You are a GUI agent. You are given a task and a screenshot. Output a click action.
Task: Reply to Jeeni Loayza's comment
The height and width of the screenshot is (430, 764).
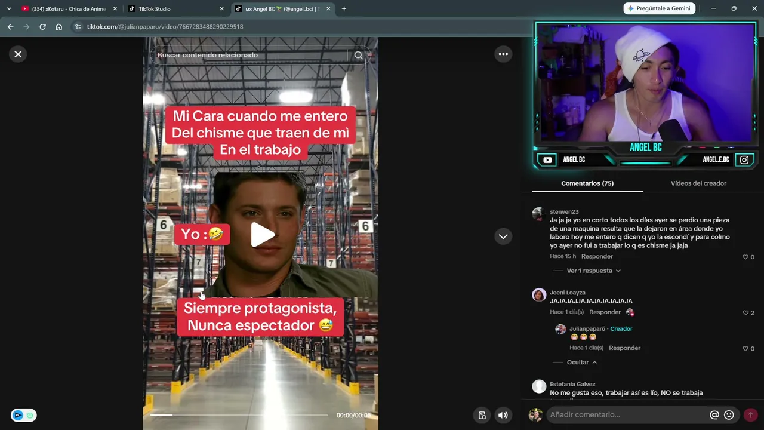(605, 312)
